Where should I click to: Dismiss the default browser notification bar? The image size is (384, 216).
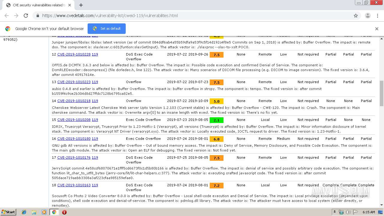tap(377, 29)
